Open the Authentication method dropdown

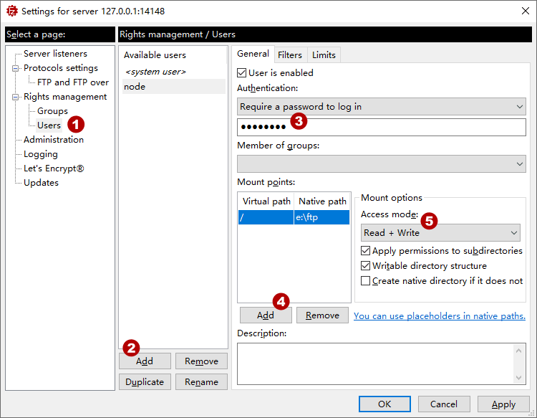coord(381,107)
